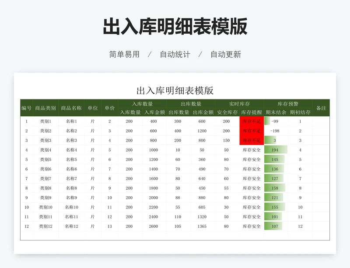This screenshot has width=350, height=268.
Task: Click cell 类别10
Action: tap(45, 207)
